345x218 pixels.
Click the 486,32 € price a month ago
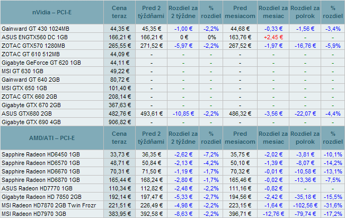pos(240,114)
